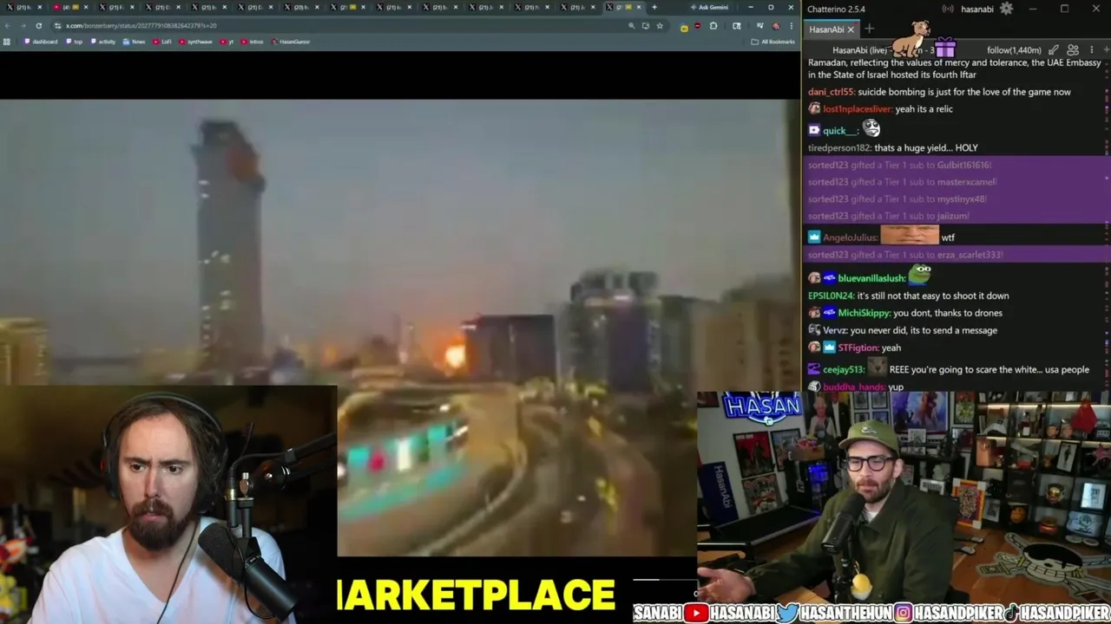Open the browser profile avatar
Image resolution: width=1111 pixels, height=624 pixels.
tap(776, 26)
